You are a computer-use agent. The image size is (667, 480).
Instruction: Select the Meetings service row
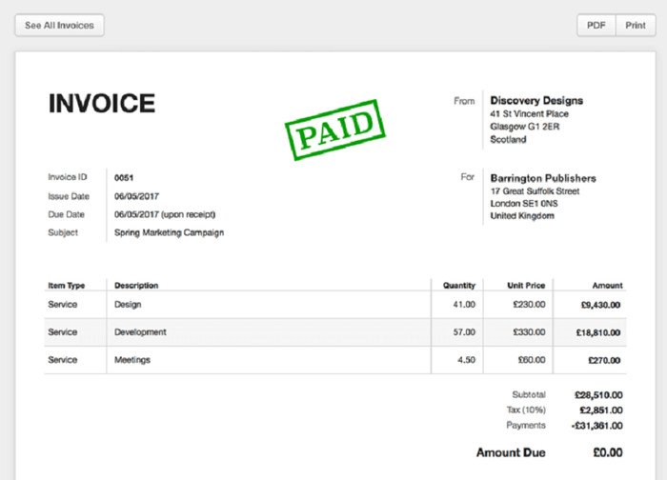click(335, 360)
